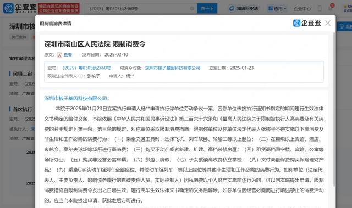Click the 发布日期 2025-02-10 text
This screenshot has height=208, width=352.
(105, 55)
